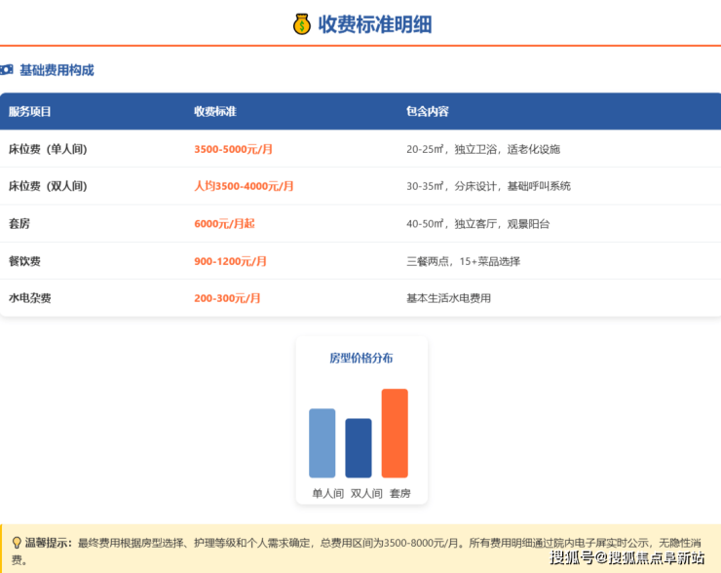Select the 收费标准 column header

[215, 112]
